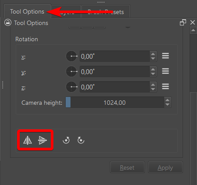197x185 pixels.
Task: Rotate 90 degrees clockwise icon
Action: click(81, 140)
